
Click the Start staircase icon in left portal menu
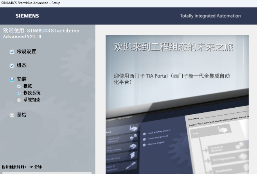134,128
